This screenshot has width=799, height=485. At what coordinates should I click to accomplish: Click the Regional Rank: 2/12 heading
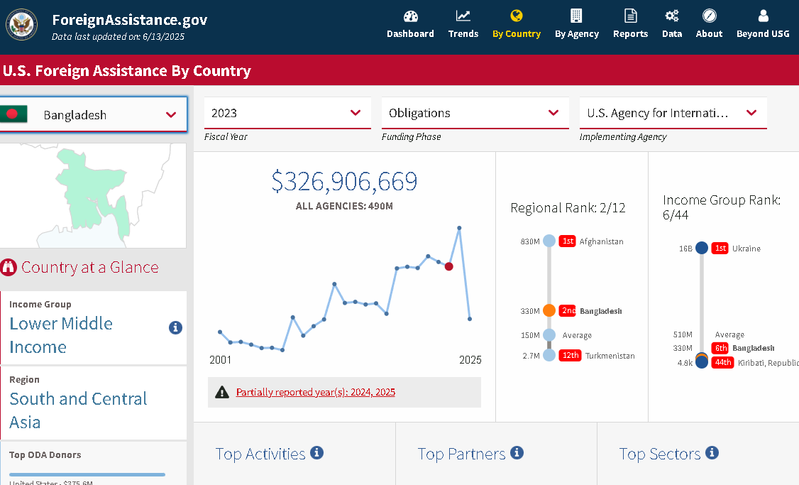568,207
